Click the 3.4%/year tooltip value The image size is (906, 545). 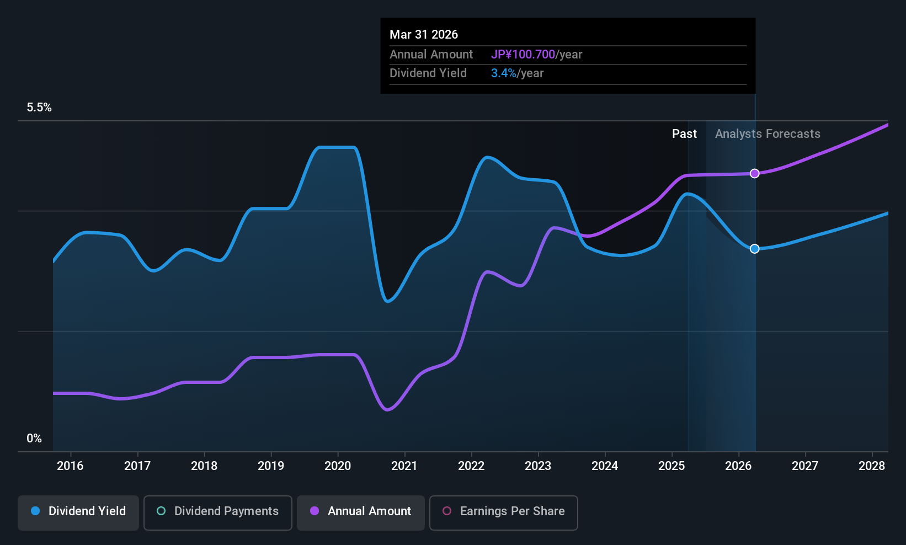pyautogui.click(x=518, y=73)
